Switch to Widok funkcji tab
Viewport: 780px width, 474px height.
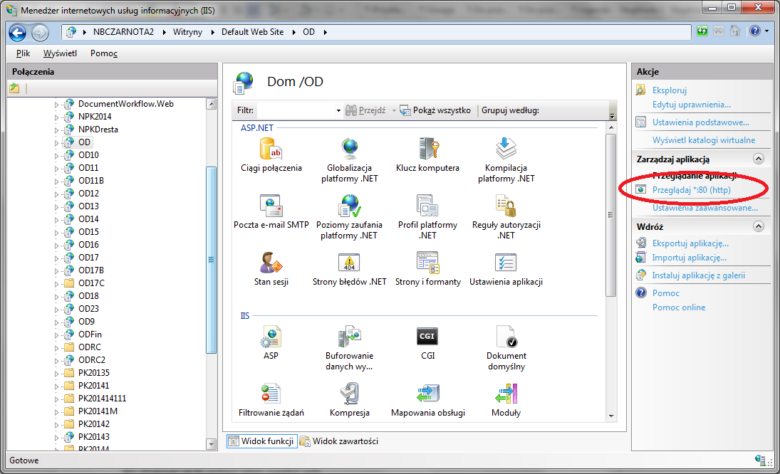pos(262,441)
